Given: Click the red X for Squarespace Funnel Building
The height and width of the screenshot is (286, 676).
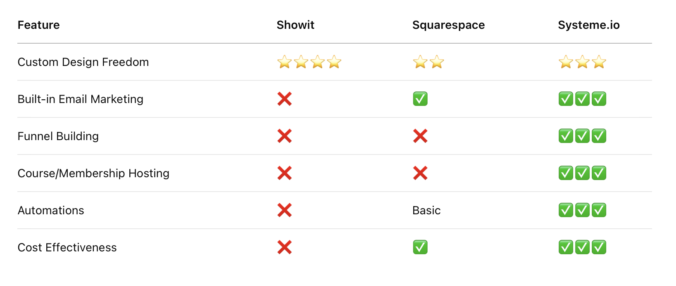Looking at the screenshot, I should (x=420, y=136).
